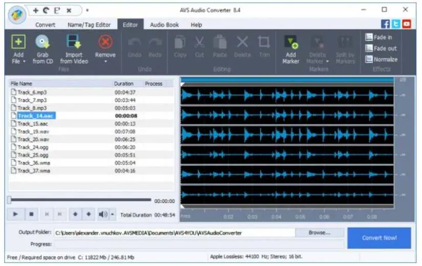Click the Browse... button
This screenshot has height=266, width=422.
point(320,233)
